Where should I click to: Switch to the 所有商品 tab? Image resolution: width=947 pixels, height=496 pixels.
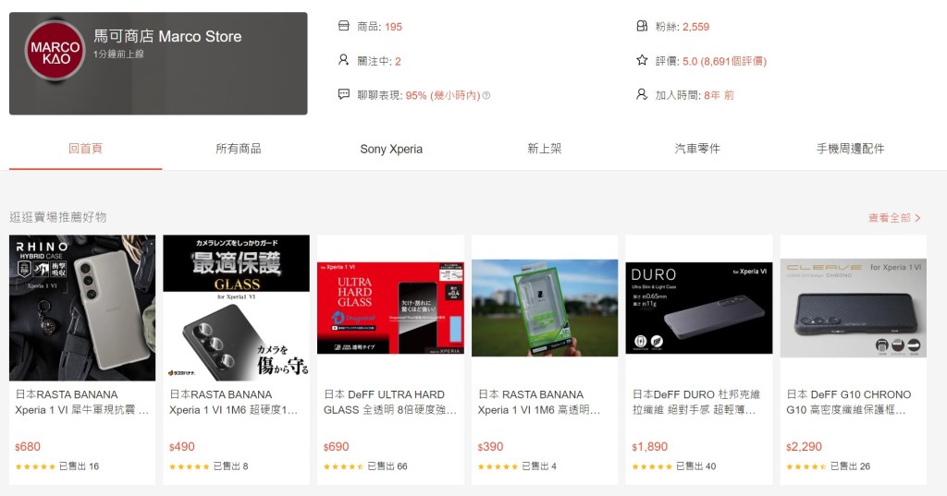(x=238, y=149)
